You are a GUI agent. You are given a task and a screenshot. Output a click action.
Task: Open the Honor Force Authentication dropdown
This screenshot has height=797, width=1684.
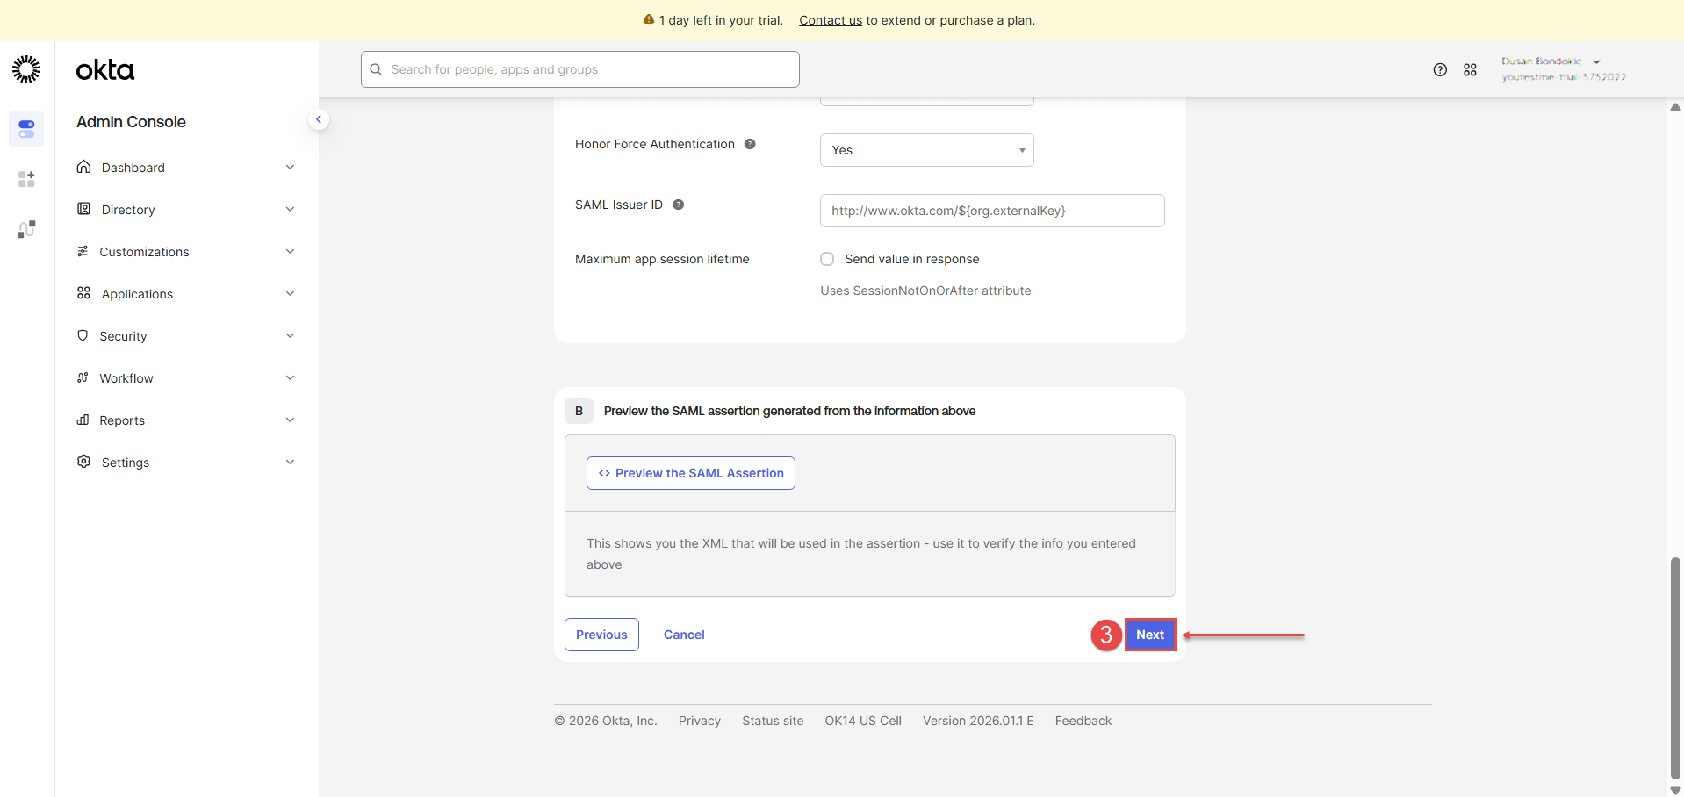(x=926, y=150)
